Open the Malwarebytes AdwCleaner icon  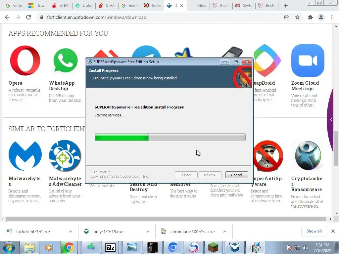tap(65, 156)
